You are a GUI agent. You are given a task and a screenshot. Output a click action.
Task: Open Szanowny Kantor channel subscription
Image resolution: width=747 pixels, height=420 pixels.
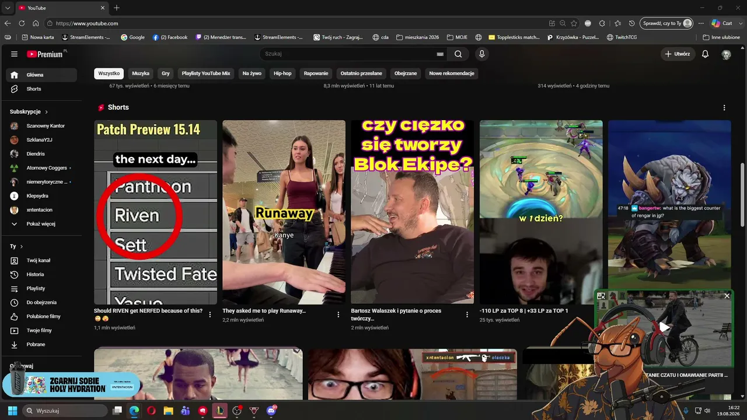41,126
